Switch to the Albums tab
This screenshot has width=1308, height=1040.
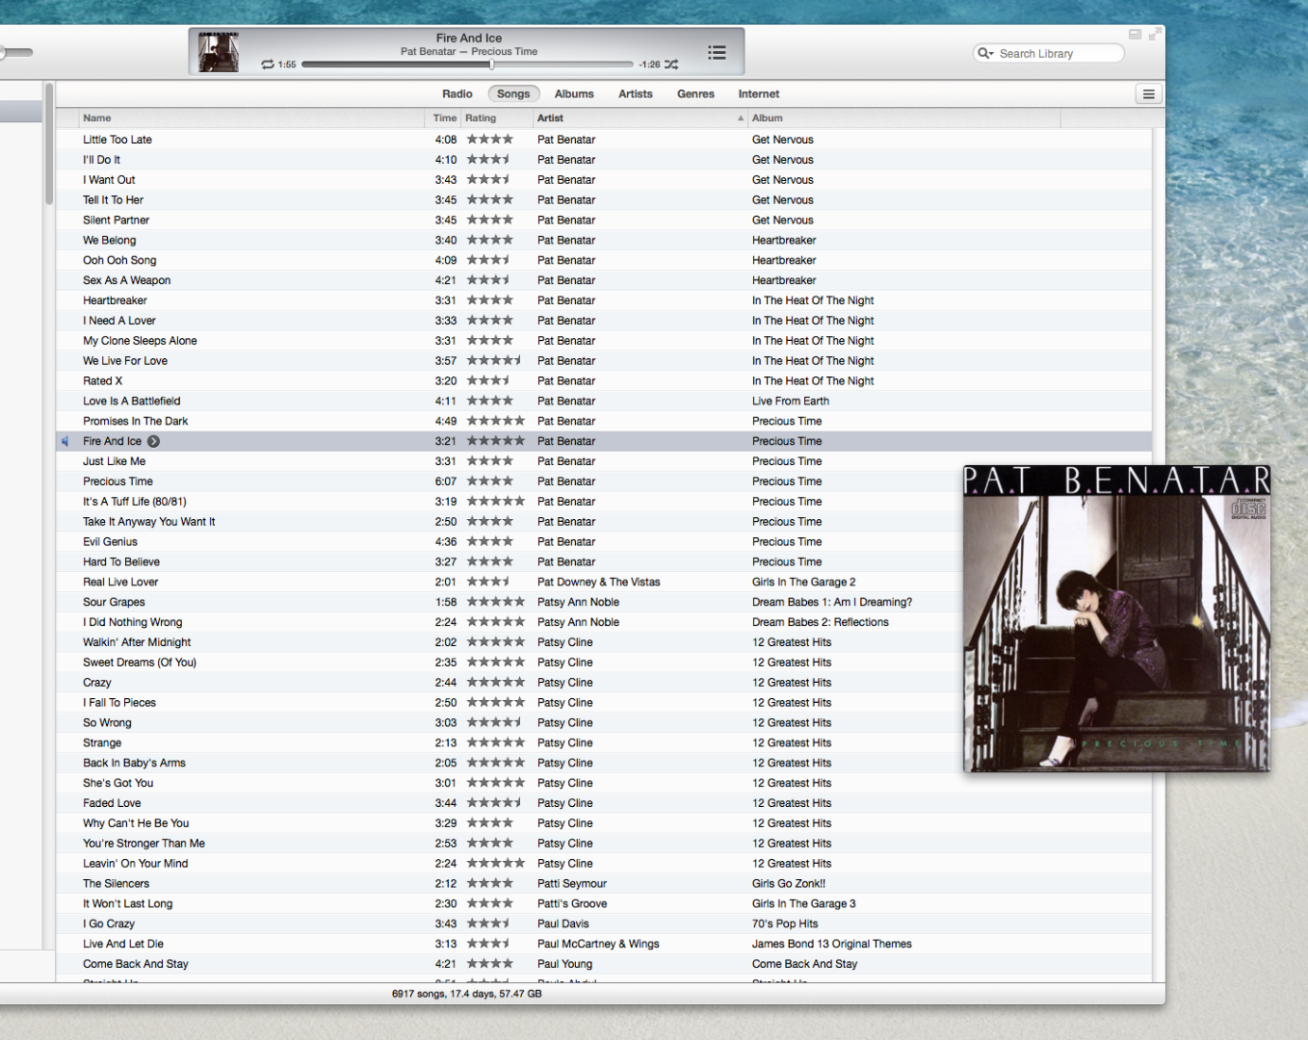click(574, 94)
